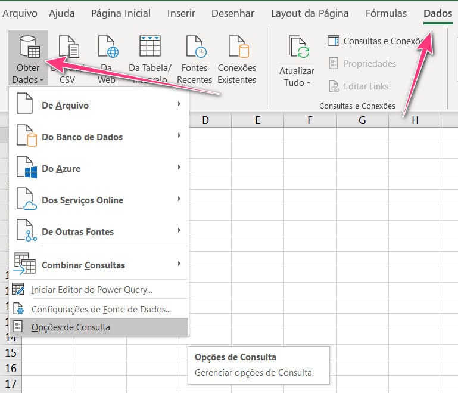Open Consultas e Conexões pane
Image resolution: width=458 pixels, height=393 pixels.
point(375,41)
